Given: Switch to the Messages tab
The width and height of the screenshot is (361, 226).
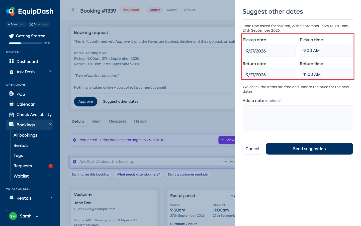Looking at the screenshot, I should coord(118,121).
